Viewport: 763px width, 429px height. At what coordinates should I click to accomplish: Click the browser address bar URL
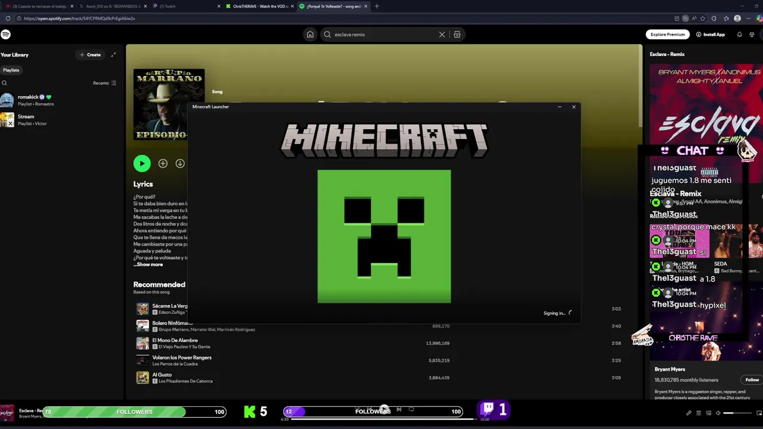point(79,18)
